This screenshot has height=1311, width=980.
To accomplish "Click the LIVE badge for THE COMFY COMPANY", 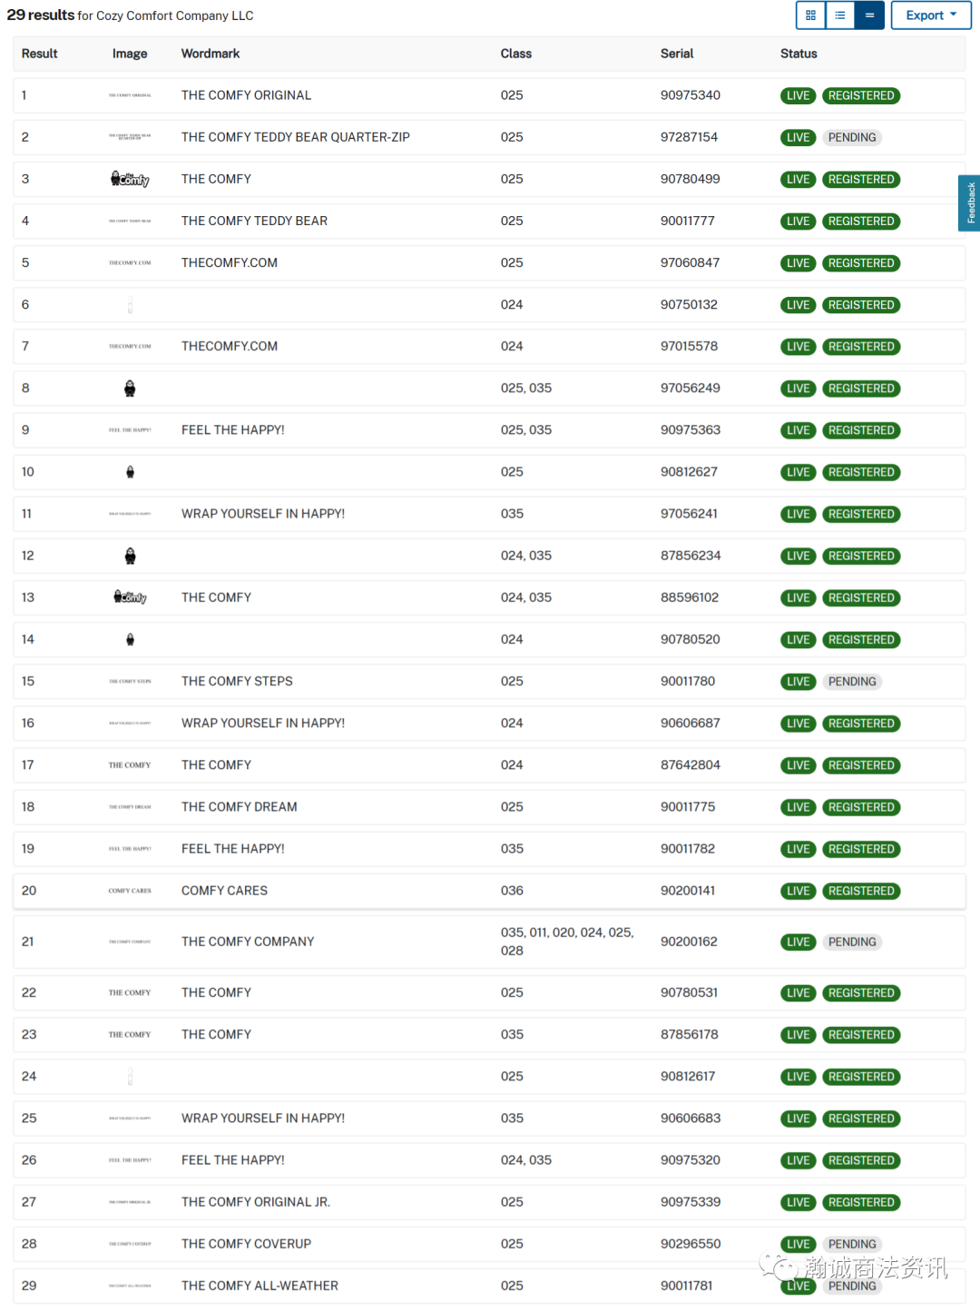I will (x=799, y=941).
